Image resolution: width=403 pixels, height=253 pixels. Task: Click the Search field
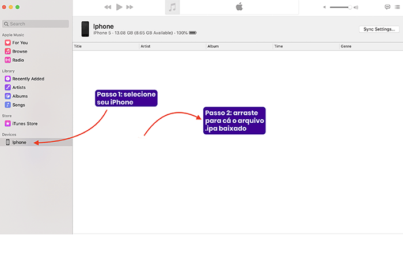[x=36, y=24]
